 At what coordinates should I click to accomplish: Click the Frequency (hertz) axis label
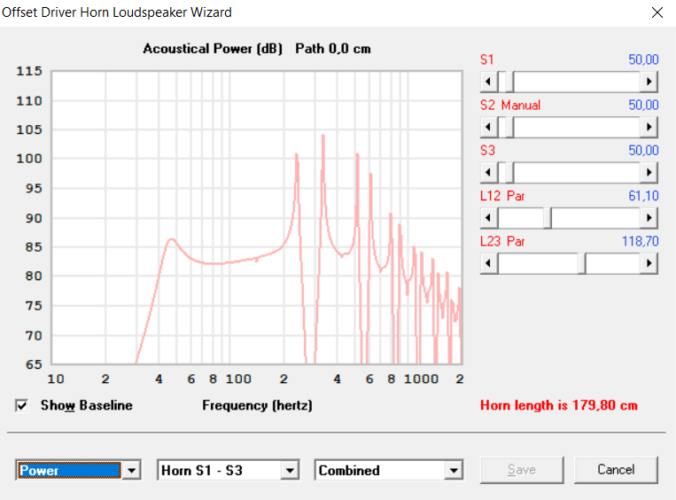(258, 405)
